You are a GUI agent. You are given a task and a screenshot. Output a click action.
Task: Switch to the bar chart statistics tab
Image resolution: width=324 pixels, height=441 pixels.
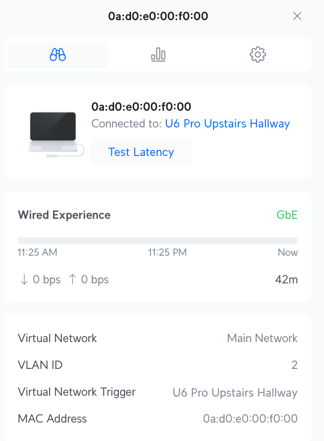(x=158, y=54)
